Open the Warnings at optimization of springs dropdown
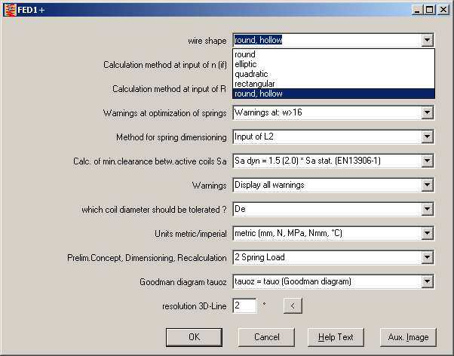Image resolution: width=454 pixels, height=356 pixels. coord(428,113)
